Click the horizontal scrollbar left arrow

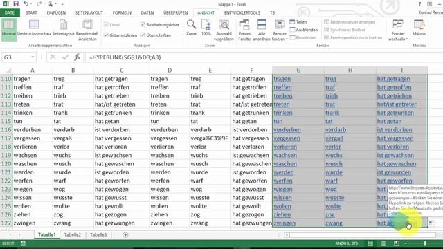click(x=287, y=235)
